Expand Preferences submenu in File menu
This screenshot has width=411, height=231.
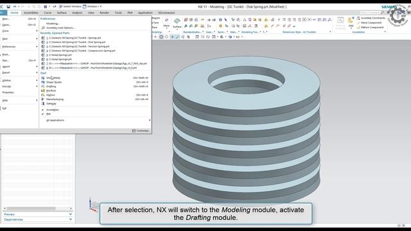pyautogui.click(x=19, y=47)
